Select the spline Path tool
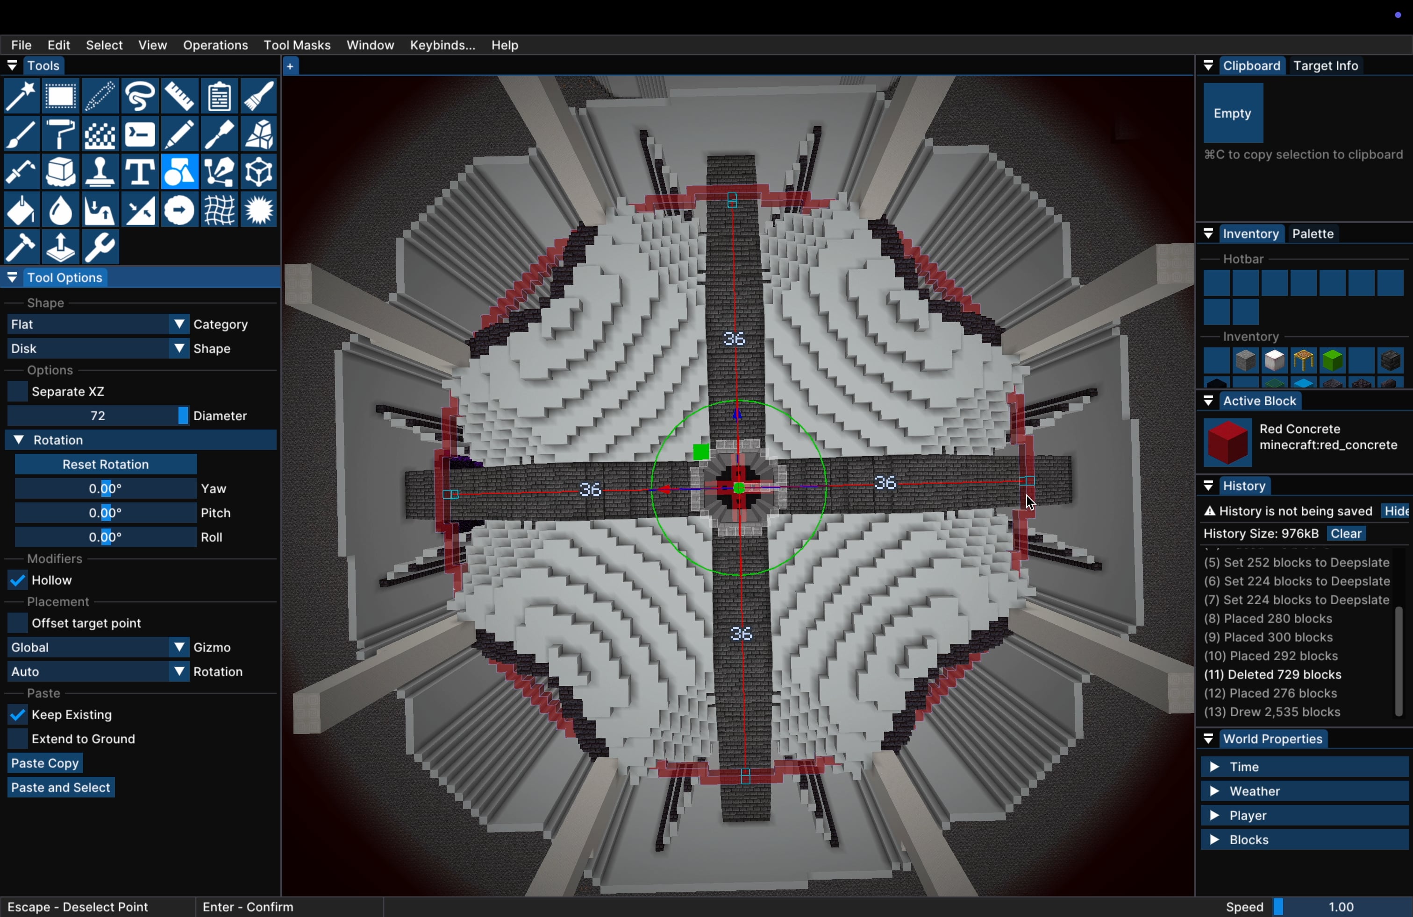The height and width of the screenshot is (917, 1413). click(219, 172)
